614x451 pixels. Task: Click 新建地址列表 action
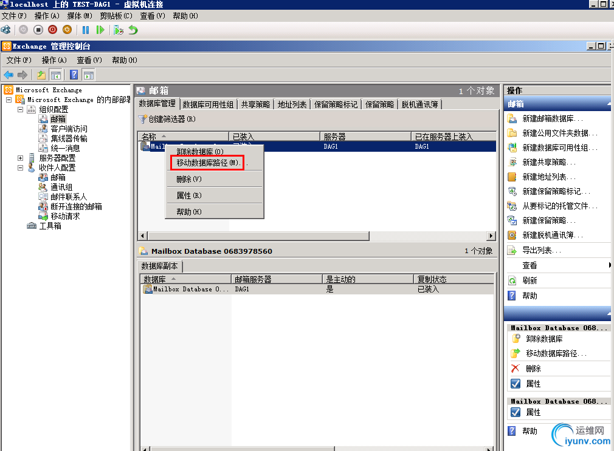548,177
